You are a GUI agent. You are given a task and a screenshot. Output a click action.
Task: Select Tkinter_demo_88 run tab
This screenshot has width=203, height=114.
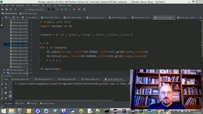68,79
